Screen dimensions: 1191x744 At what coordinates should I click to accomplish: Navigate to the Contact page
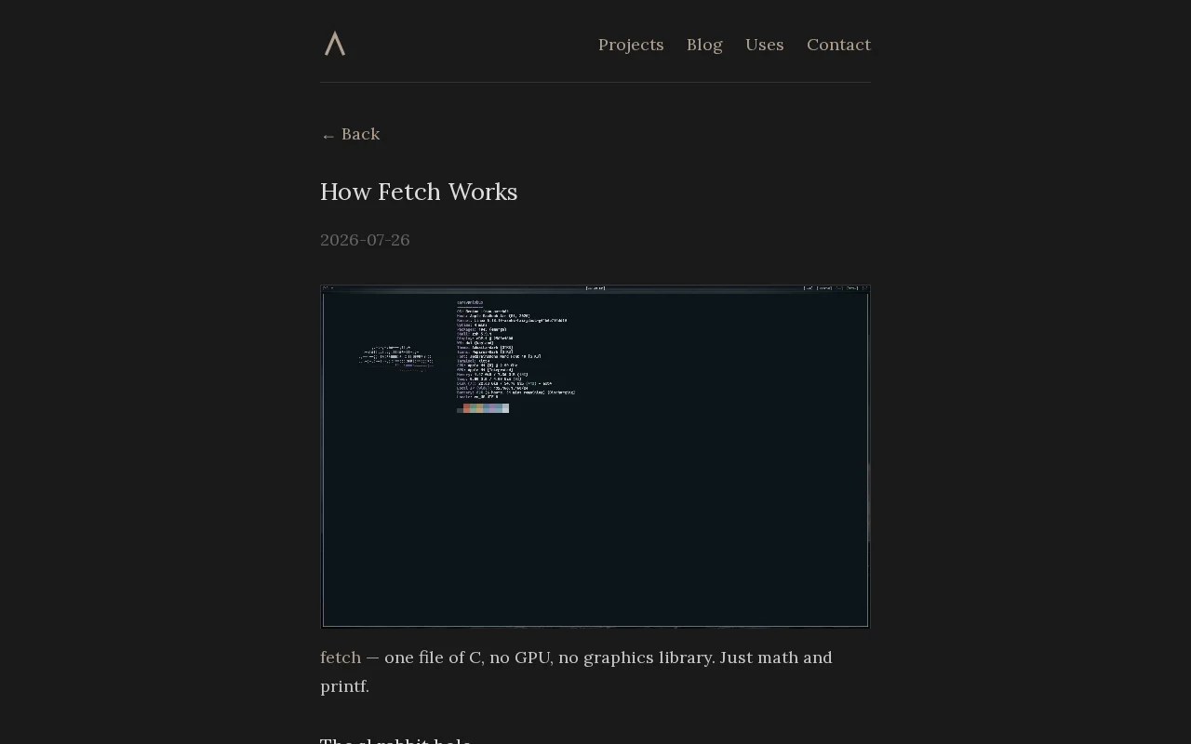pos(838,45)
